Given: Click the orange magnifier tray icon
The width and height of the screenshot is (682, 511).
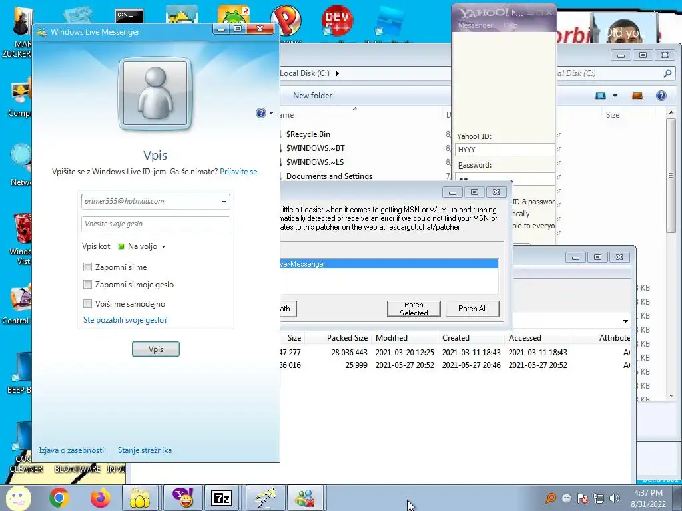Looking at the screenshot, I should (x=551, y=498).
